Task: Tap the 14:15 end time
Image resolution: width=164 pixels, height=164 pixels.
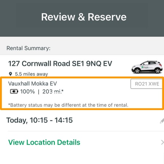Action: tap(63, 120)
